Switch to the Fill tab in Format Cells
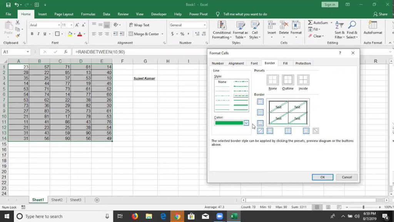Image resolution: width=394 pixels, height=222 pixels. (x=285, y=63)
